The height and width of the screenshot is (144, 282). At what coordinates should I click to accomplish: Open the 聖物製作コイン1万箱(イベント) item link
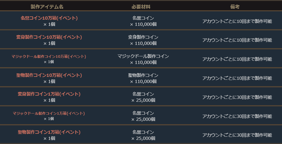49,132
